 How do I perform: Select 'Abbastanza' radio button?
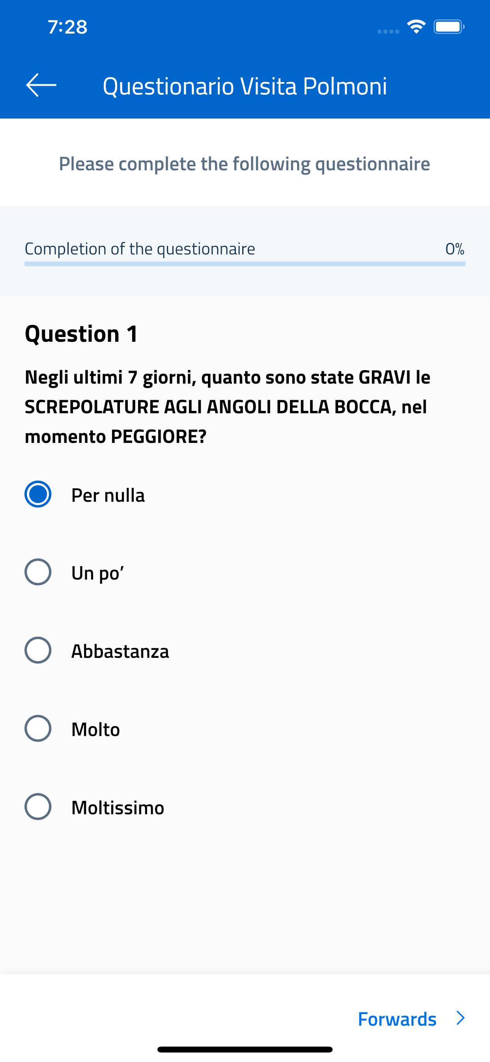(38, 650)
